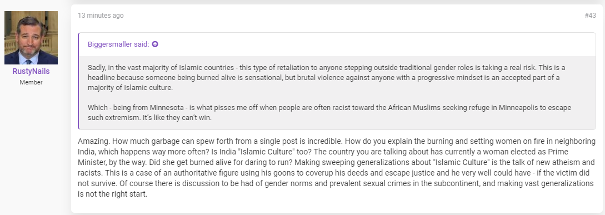Open the #43 post permalink
The image size is (605, 215).
pyautogui.click(x=590, y=16)
